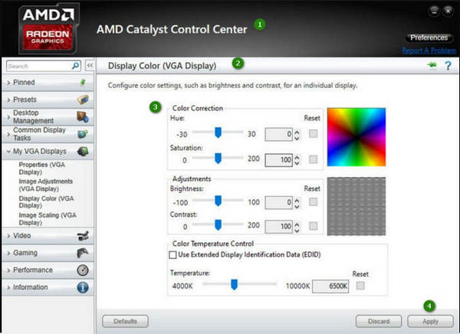Viewport: 460px width, 334px height.
Task: Open Image Adjustments (VGA Display) page
Action: 45,185
